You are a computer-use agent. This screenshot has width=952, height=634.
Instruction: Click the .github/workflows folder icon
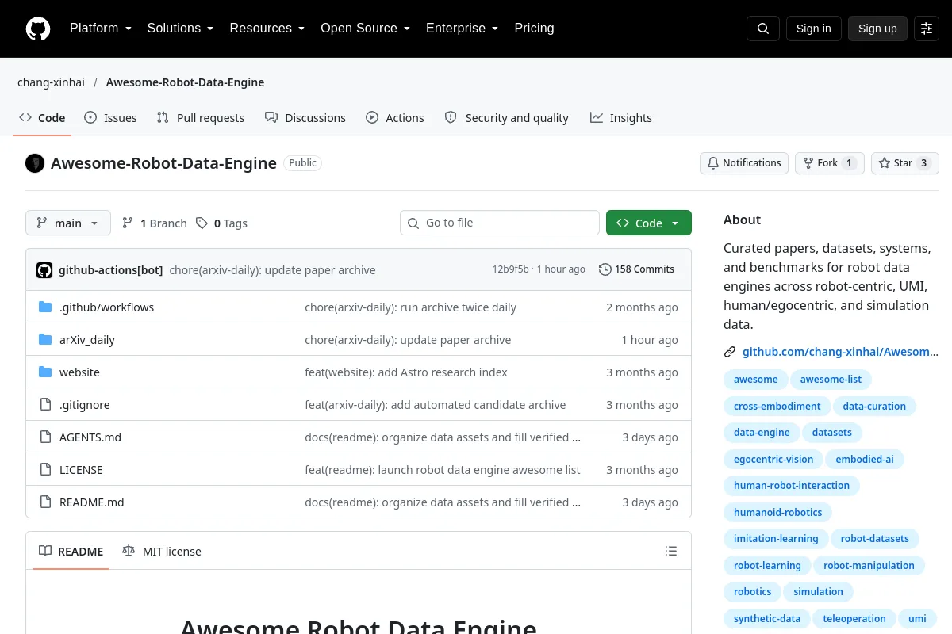tap(45, 307)
